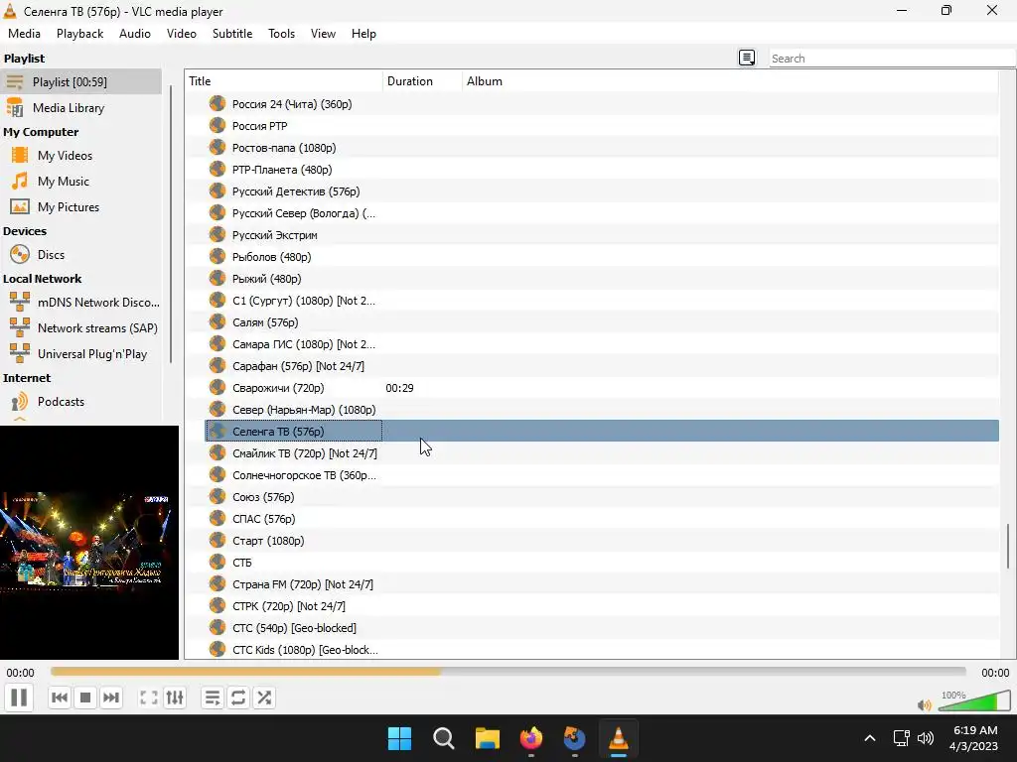Open My Videos in sidebar
The height and width of the screenshot is (762, 1017).
pyautogui.click(x=81, y=156)
